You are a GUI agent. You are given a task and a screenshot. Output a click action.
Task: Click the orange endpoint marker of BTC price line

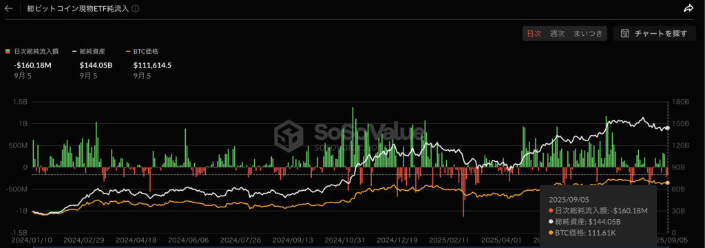(668, 183)
